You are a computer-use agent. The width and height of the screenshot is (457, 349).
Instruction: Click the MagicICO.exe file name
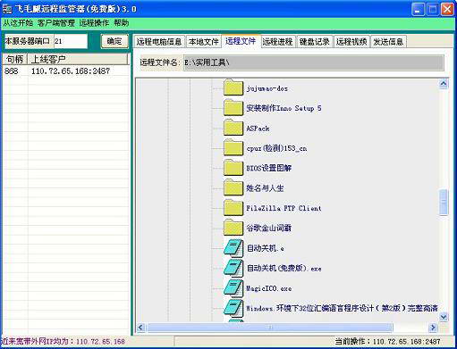[269, 288]
